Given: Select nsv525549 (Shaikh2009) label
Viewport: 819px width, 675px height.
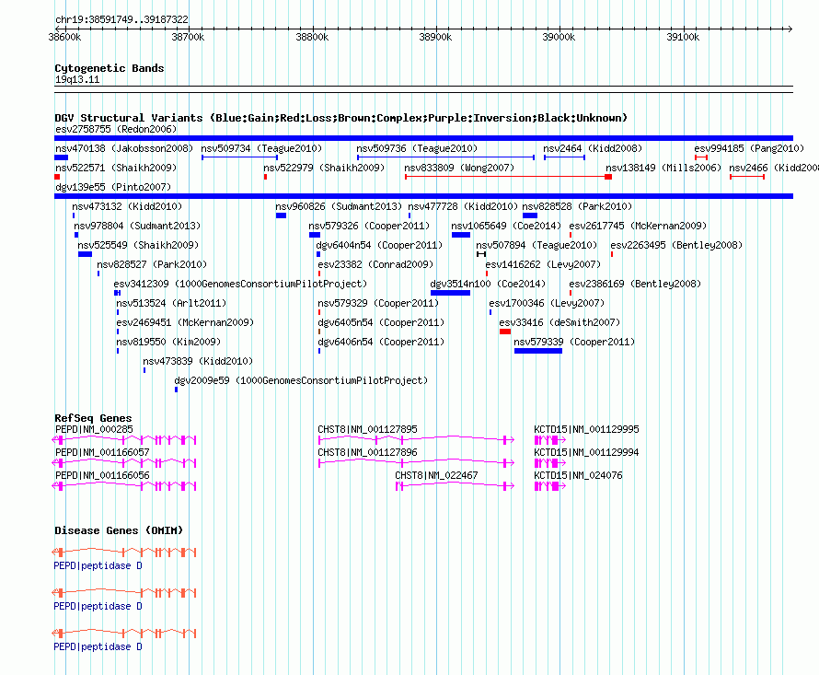Looking at the screenshot, I should 138,245.
